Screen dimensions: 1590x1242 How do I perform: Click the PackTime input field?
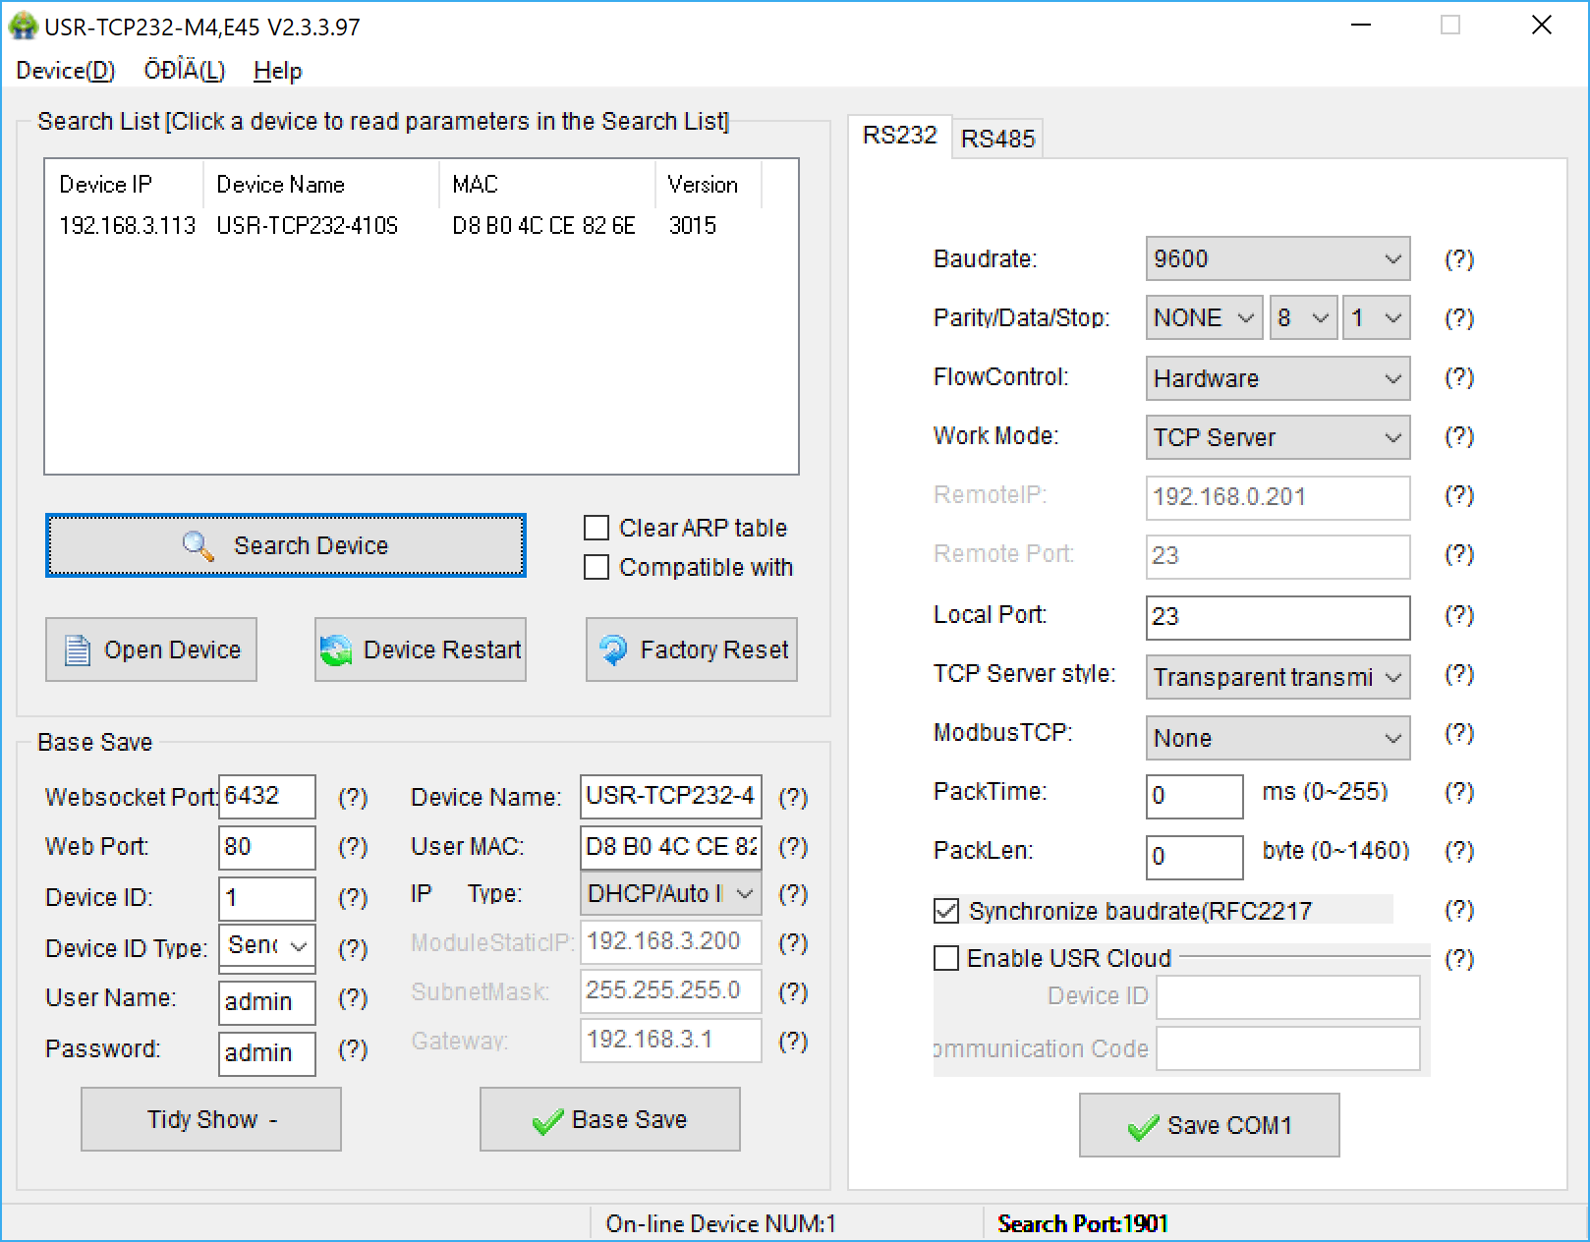pyautogui.click(x=1195, y=795)
